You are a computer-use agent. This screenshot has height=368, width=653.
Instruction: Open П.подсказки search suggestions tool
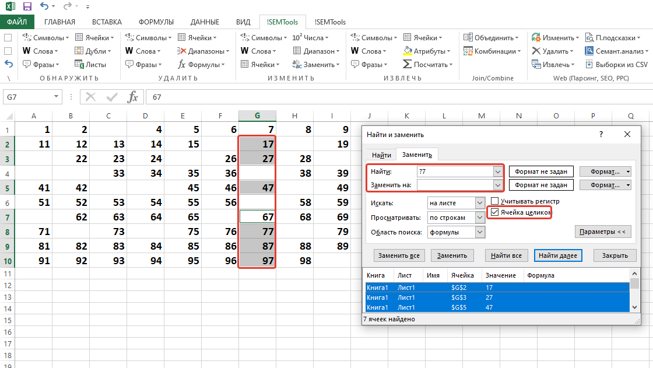click(x=613, y=37)
